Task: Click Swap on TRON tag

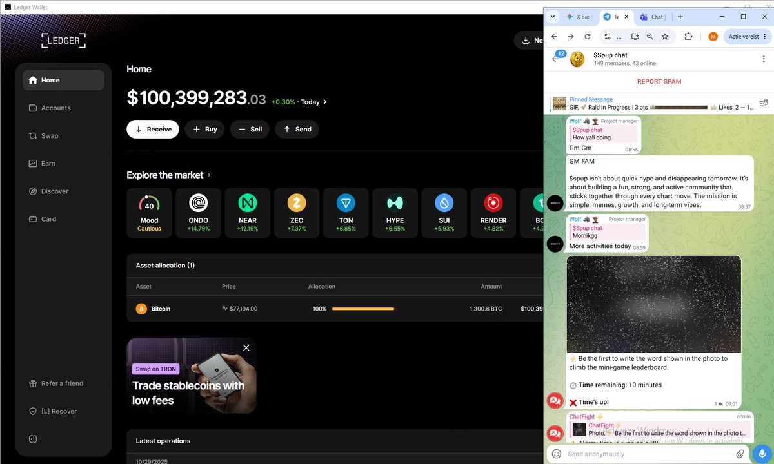Action: pos(156,369)
